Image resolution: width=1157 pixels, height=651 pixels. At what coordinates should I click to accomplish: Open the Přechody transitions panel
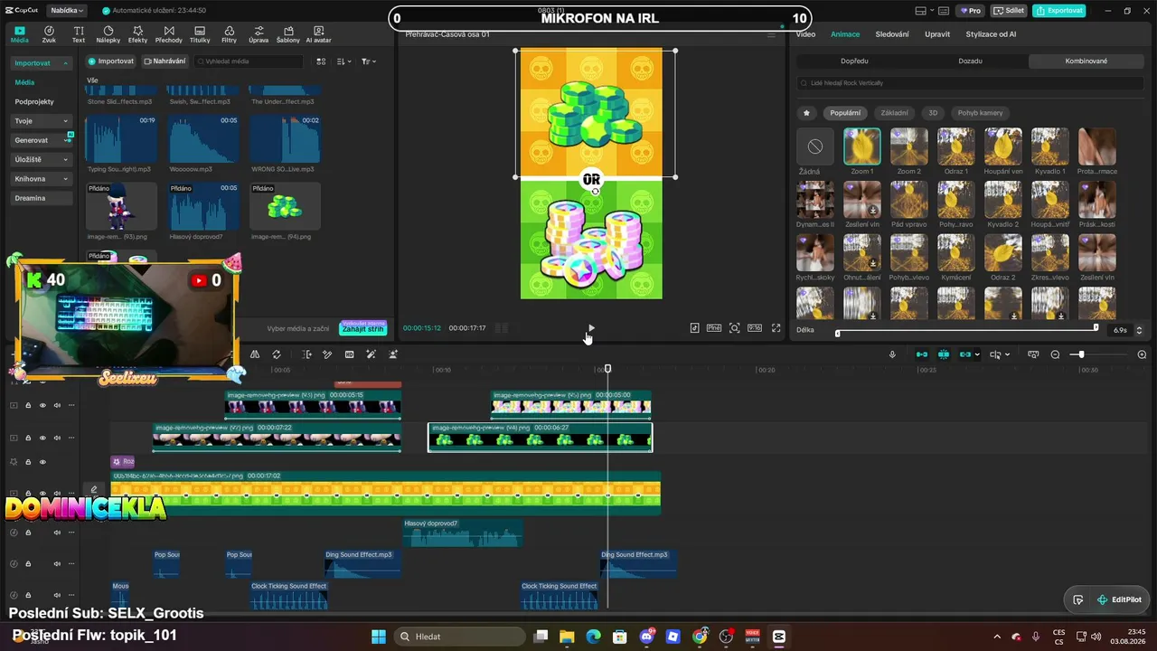(x=168, y=34)
